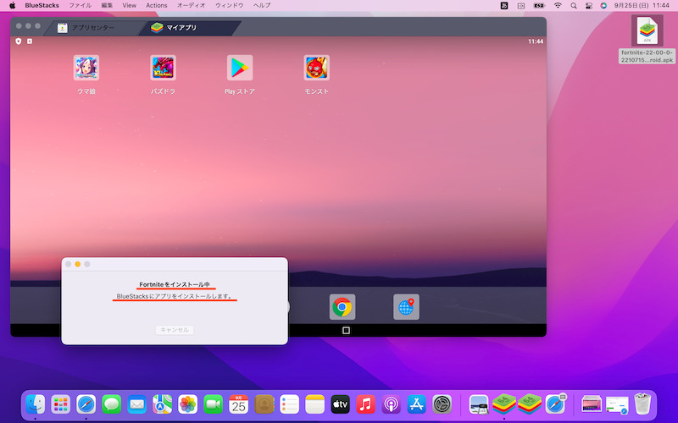
Task: Open Finder from the Dock
Action: [35, 404]
